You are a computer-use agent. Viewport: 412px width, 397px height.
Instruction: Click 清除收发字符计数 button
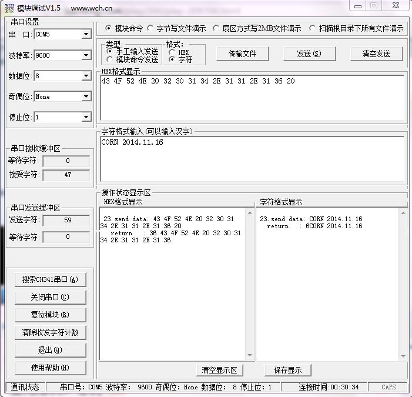[50, 332]
